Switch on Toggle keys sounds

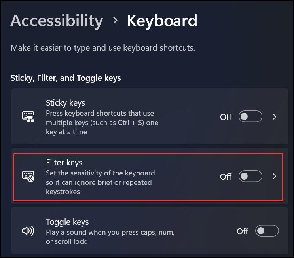click(x=267, y=231)
